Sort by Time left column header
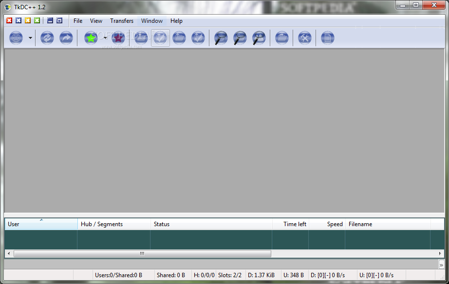 coord(290,224)
